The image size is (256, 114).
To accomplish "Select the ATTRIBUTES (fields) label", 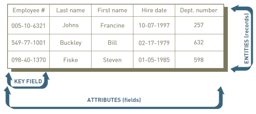I will pyautogui.click(x=114, y=100).
